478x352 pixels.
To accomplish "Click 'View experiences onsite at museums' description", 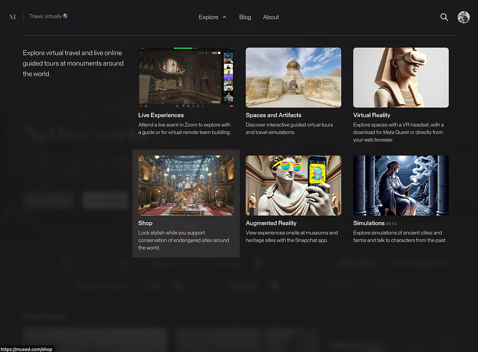I will [292, 236].
